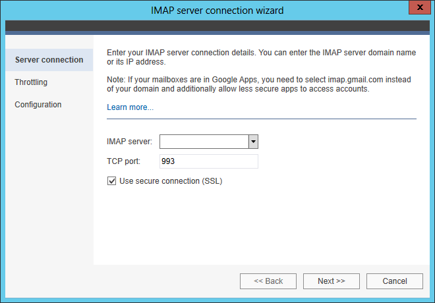Go to the Configuration step
435x303 pixels.
[x=38, y=105]
